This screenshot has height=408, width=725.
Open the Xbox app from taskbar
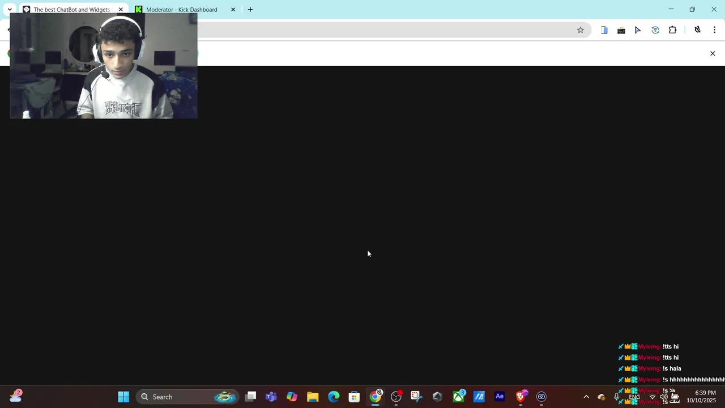point(458,397)
